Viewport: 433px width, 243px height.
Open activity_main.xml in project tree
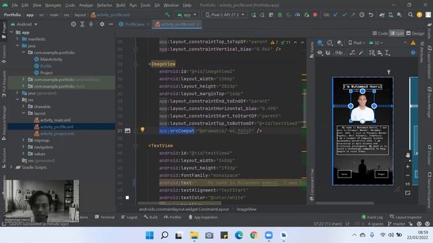click(55, 120)
